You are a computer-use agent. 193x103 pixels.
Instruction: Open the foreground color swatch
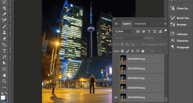3,97
